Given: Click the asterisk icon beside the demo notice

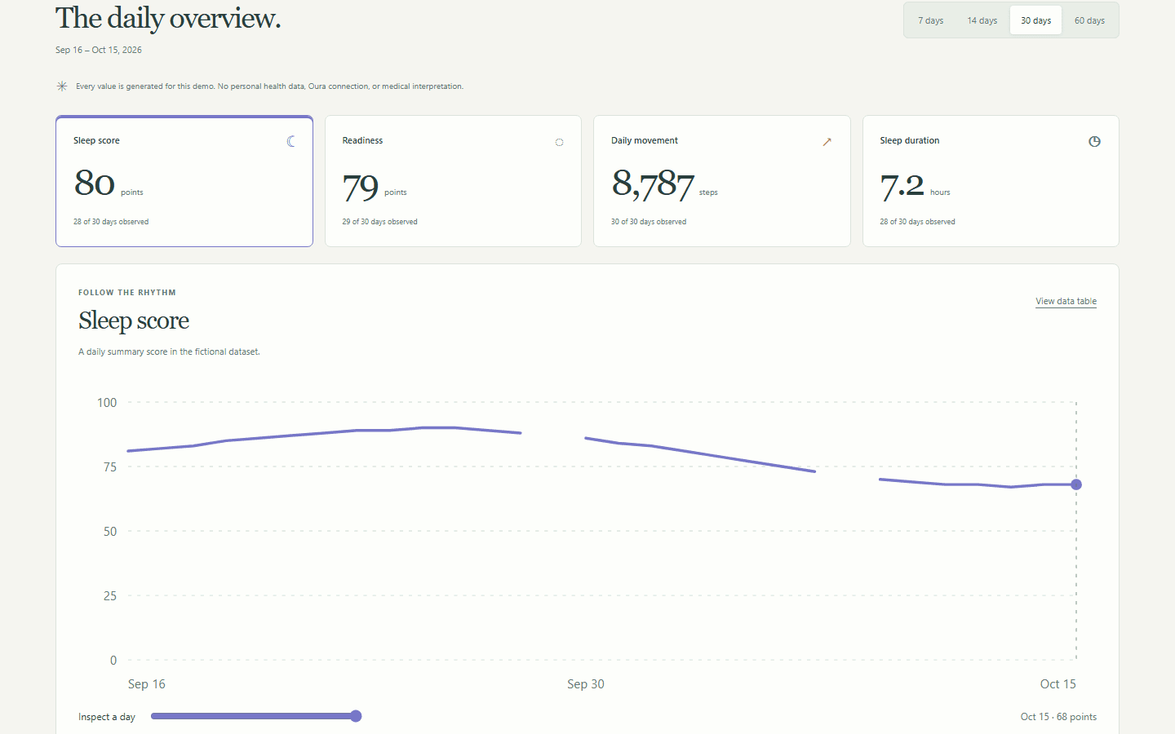Looking at the screenshot, I should point(62,86).
